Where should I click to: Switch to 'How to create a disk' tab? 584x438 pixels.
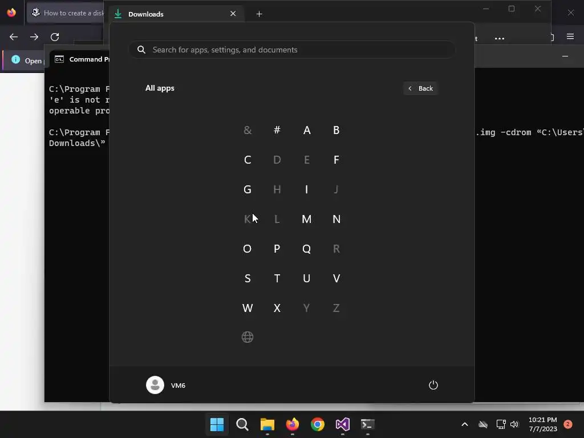click(66, 13)
